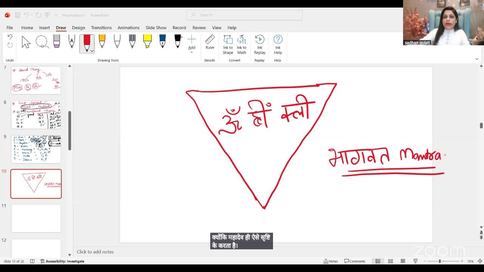Click zoom in plus button
This screenshot has width=484, height=272.
point(462,261)
